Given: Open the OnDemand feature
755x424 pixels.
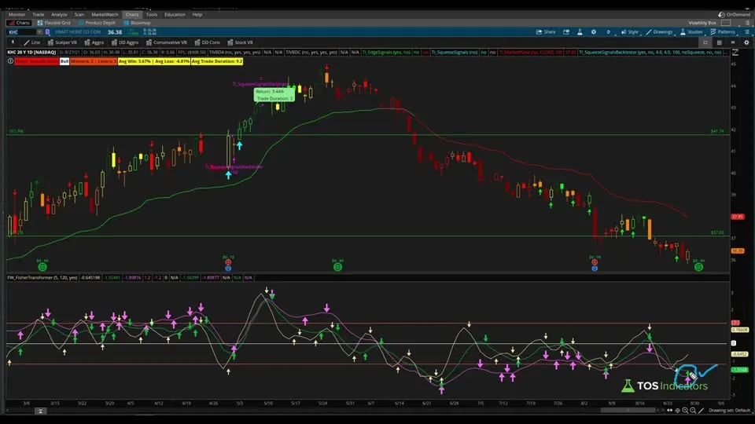Looking at the screenshot, I should [735, 14].
